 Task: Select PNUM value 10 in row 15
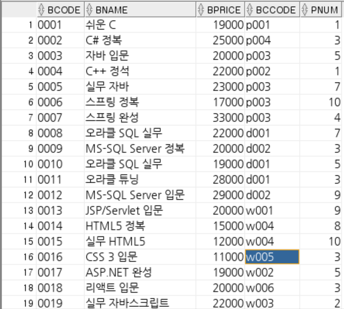pyautogui.click(x=321, y=241)
